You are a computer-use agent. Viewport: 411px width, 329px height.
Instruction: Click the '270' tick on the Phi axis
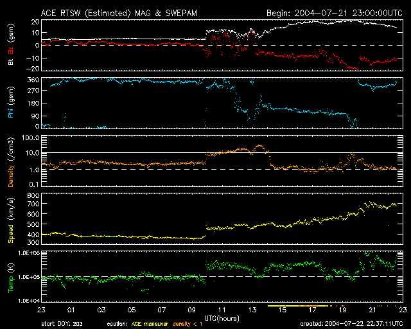(33, 91)
